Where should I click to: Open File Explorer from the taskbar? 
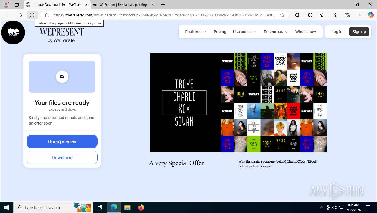click(127, 207)
